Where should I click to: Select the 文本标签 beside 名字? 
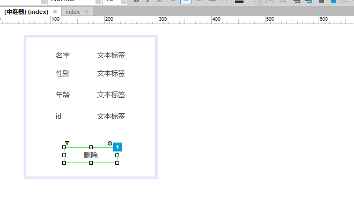click(111, 55)
